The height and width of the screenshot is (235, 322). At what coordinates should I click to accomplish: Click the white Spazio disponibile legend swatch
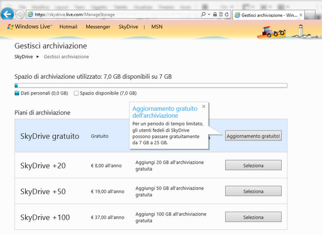[x=76, y=93]
